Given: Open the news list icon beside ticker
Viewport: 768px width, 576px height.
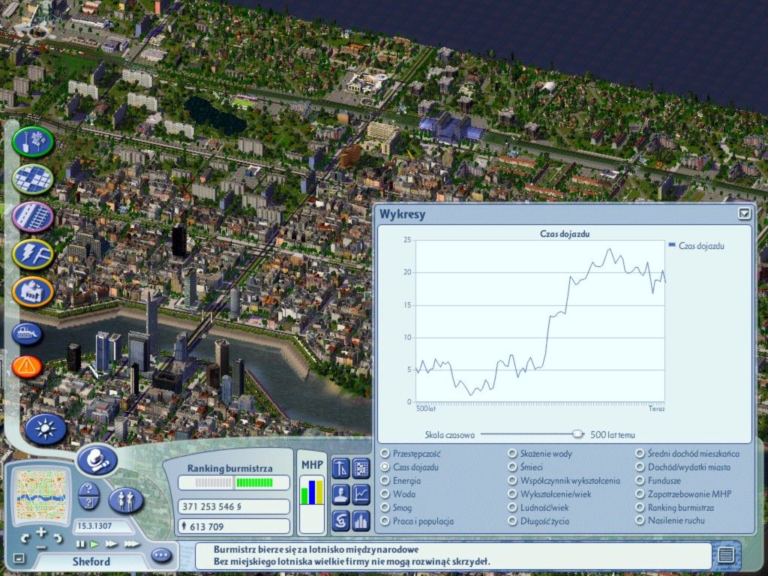Looking at the screenshot, I should point(725,555).
